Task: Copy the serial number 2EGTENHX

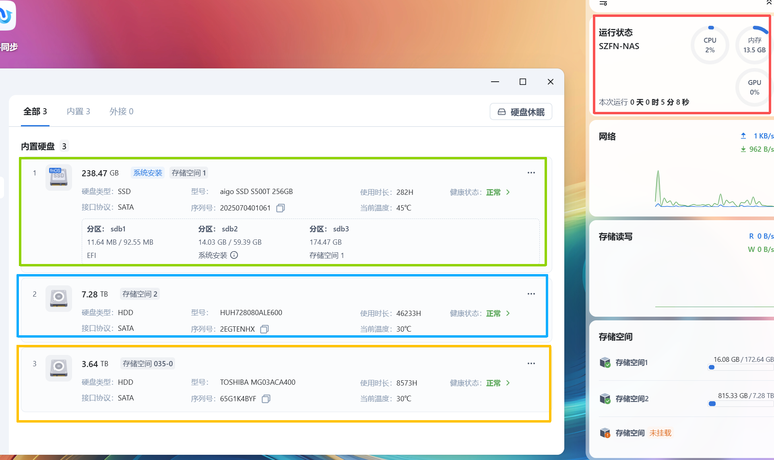Action: point(264,329)
